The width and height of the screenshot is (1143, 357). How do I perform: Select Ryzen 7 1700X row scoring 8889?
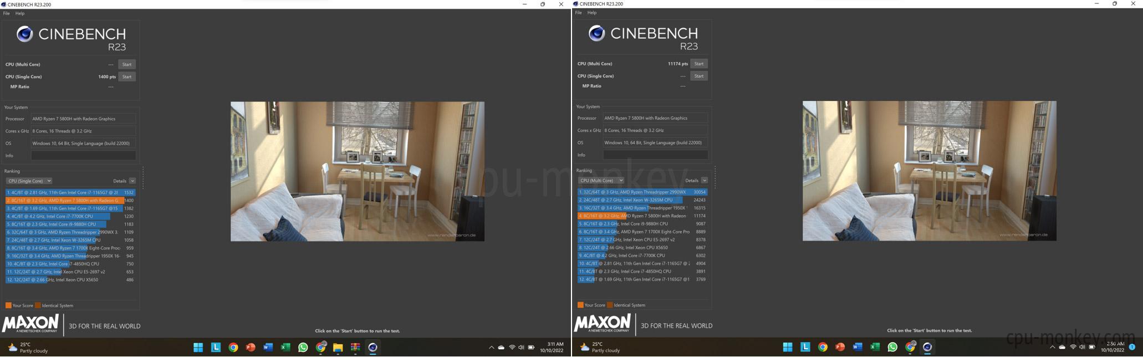coord(642,232)
